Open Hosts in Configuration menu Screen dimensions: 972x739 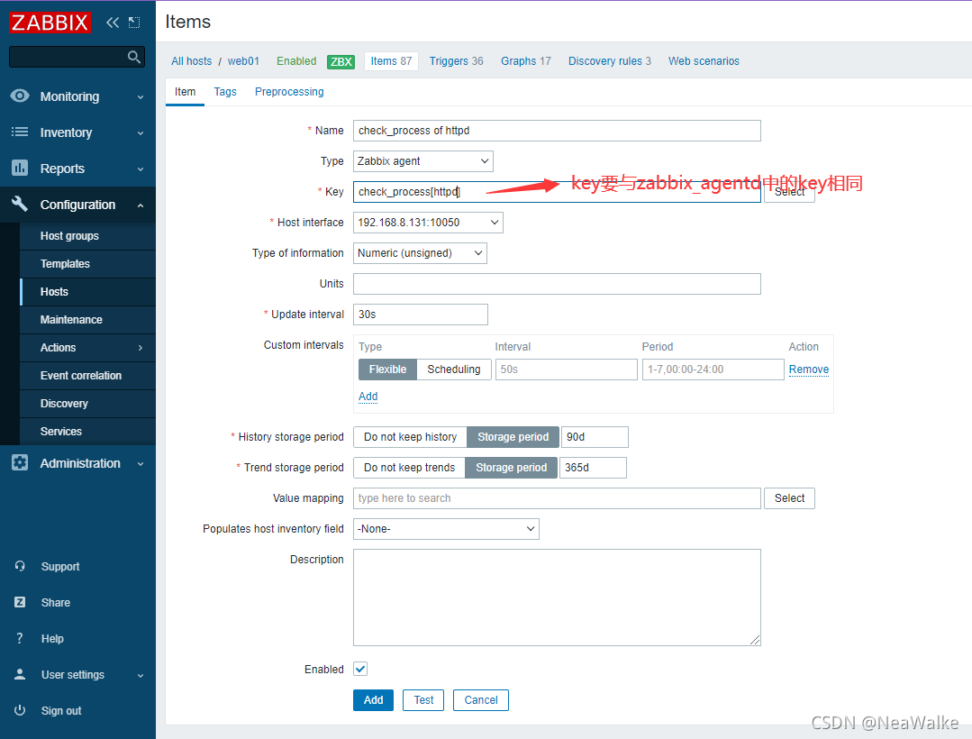pos(88,292)
